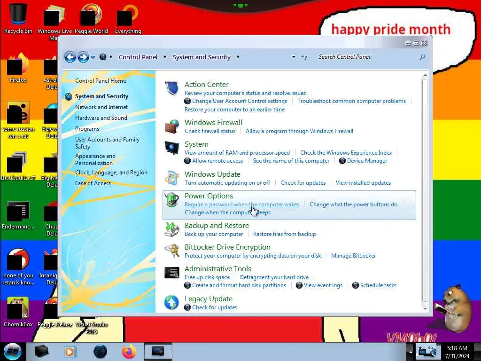This screenshot has height=361, width=481.
Task: Select User Accounts and Family Safety
Action: click(x=108, y=143)
